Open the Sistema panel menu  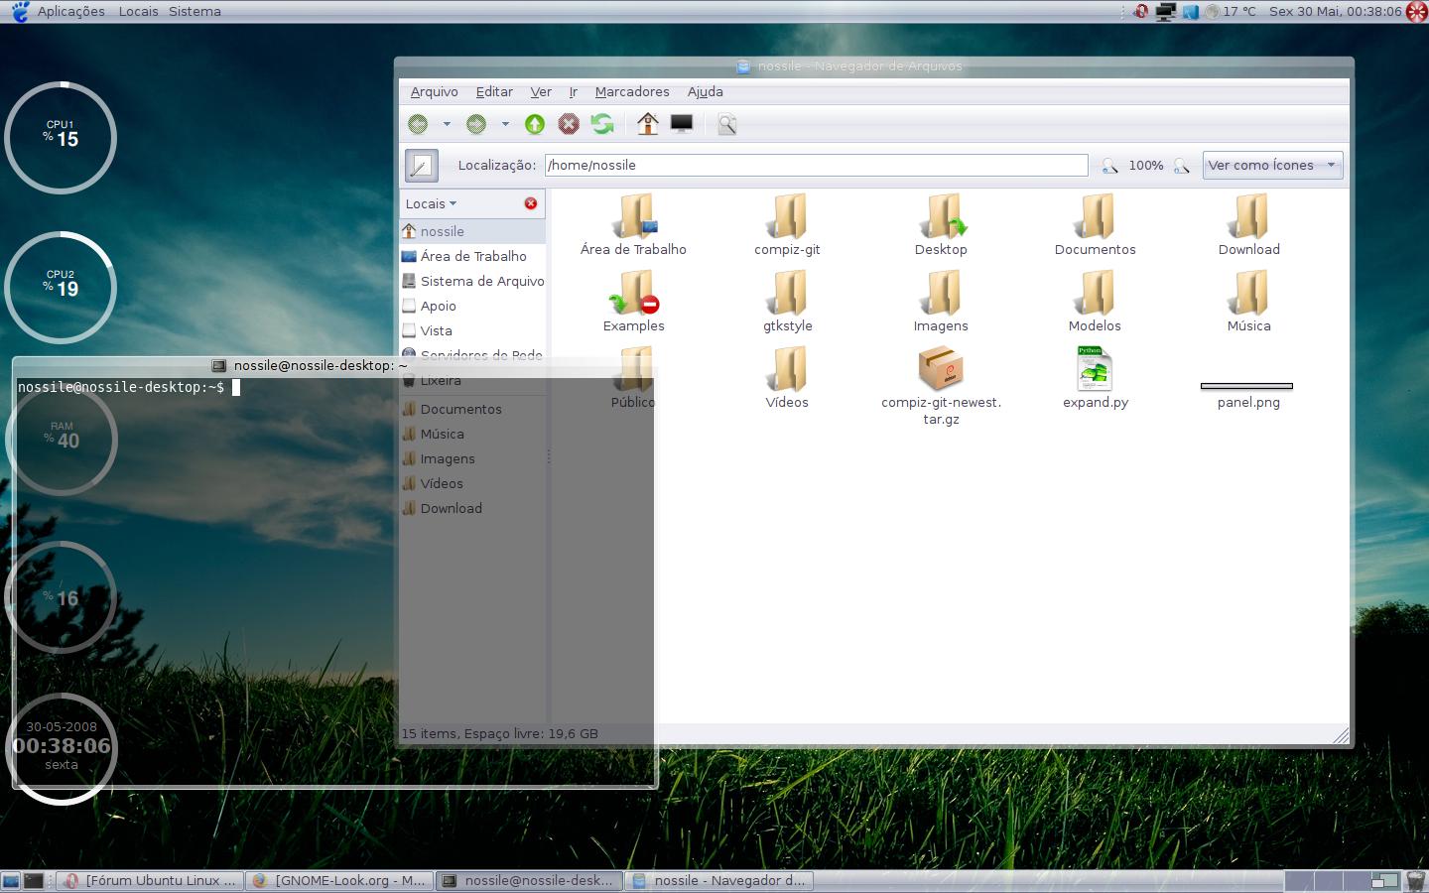(x=195, y=11)
